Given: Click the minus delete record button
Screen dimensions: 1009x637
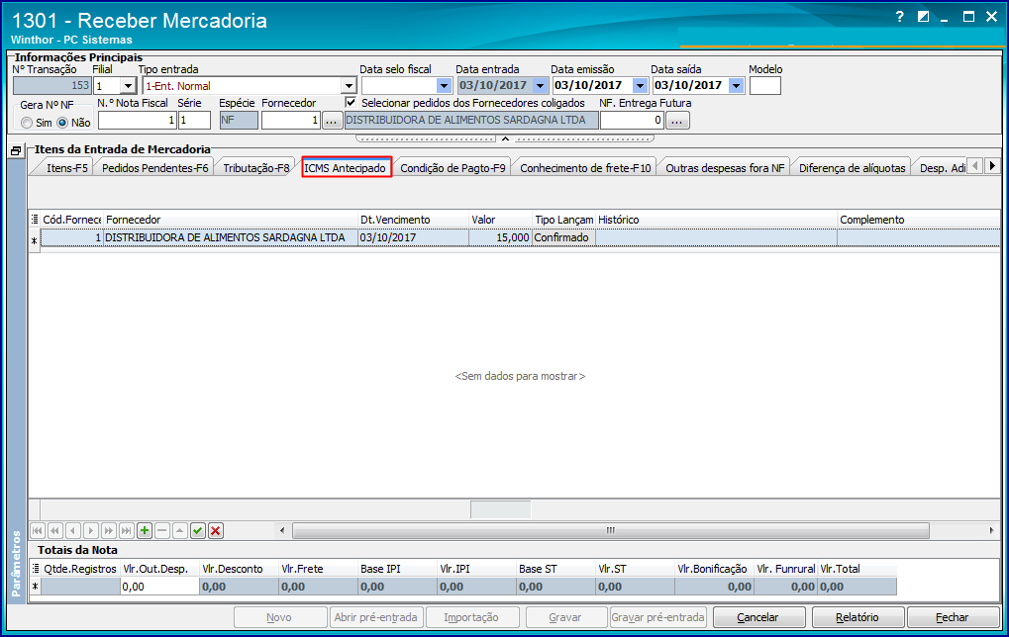Looking at the screenshot, I should [x=162, y=531].
